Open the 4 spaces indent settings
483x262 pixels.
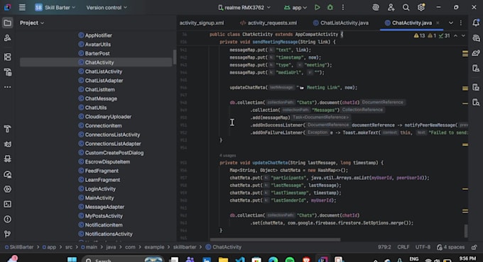pos(450,247)
